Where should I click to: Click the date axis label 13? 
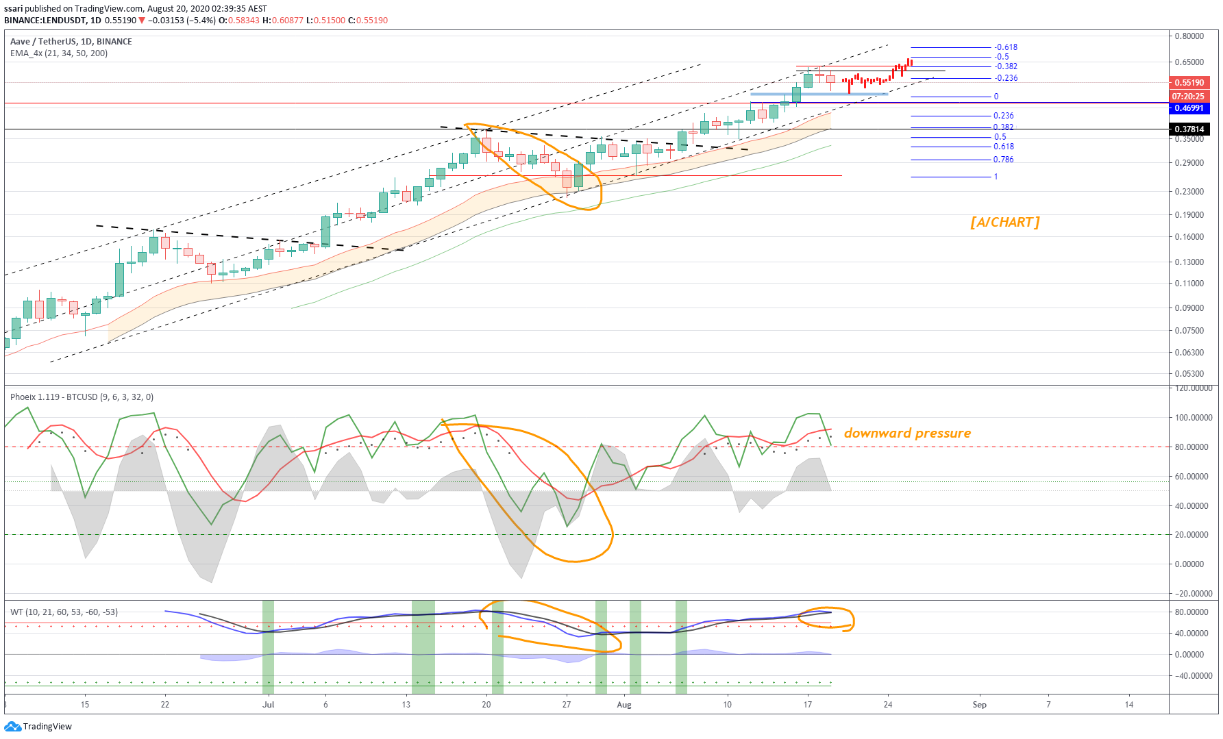406,705
